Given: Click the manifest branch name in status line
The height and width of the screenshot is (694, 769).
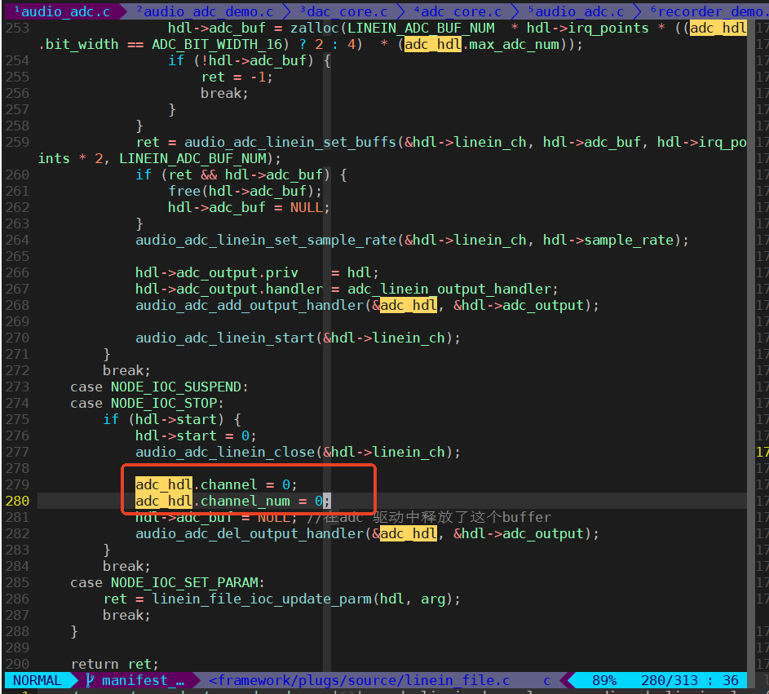Looking at the screenshot, I should 143,680.
